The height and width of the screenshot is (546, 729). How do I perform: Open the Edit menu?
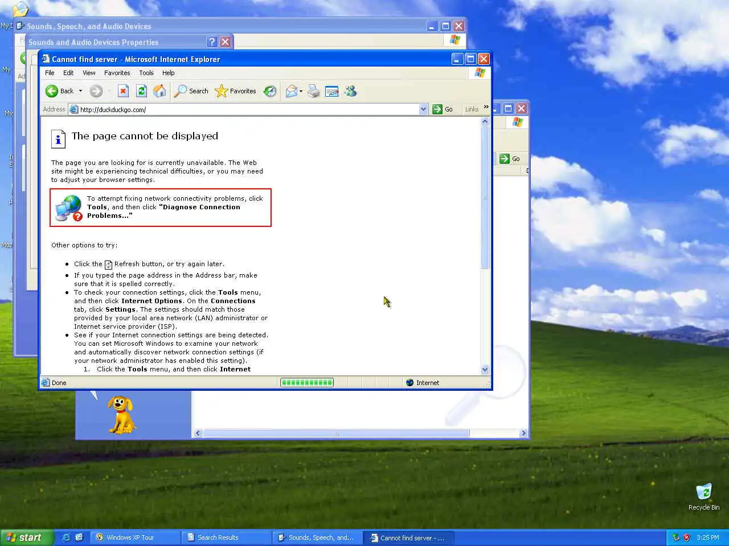click(x=68, y=73)
